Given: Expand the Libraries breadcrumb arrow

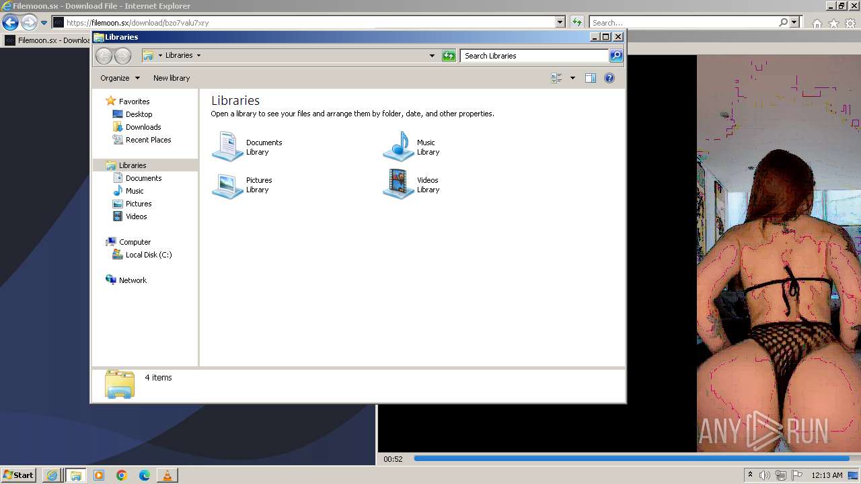Looking at the screenshot, I should point(198,55).
